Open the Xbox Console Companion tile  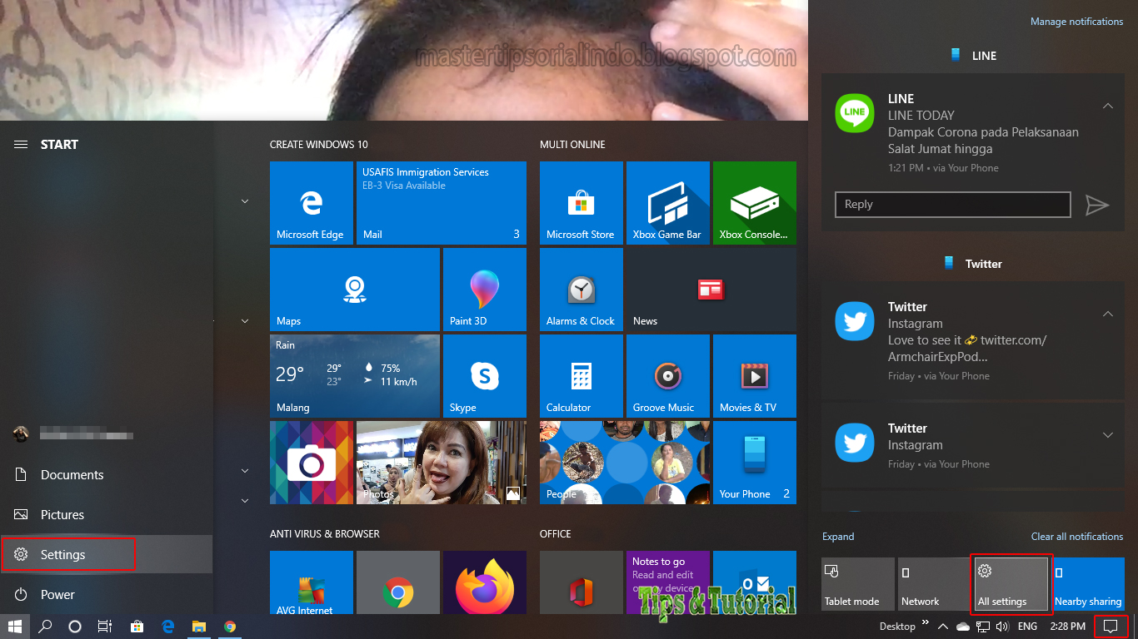pyautogui.click(x=755, y=202)
